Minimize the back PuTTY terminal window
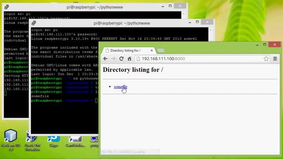 coord(163,6)
